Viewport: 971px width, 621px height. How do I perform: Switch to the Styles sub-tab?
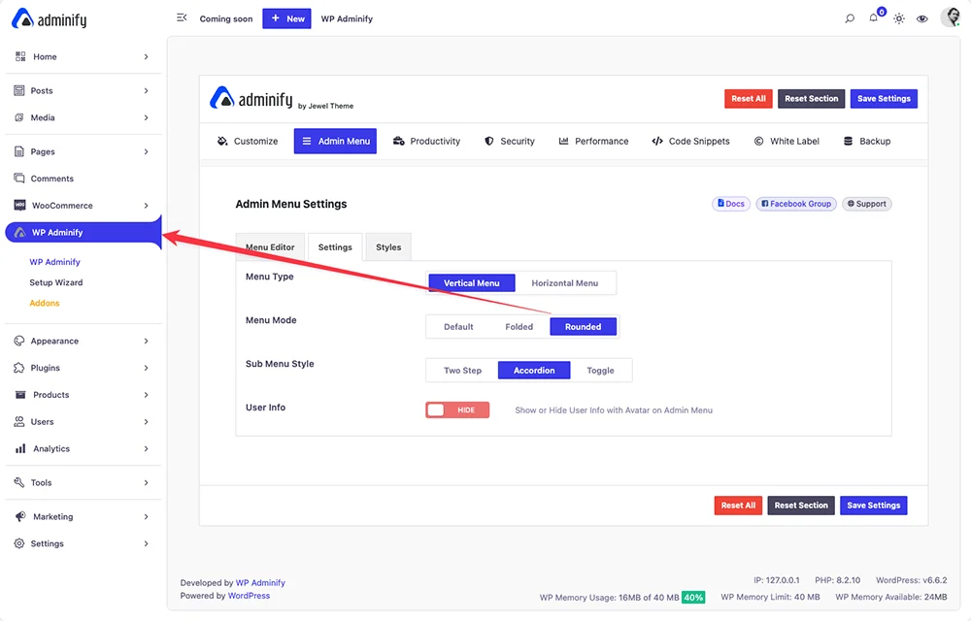pyautogui.click(x=388, y=247)
